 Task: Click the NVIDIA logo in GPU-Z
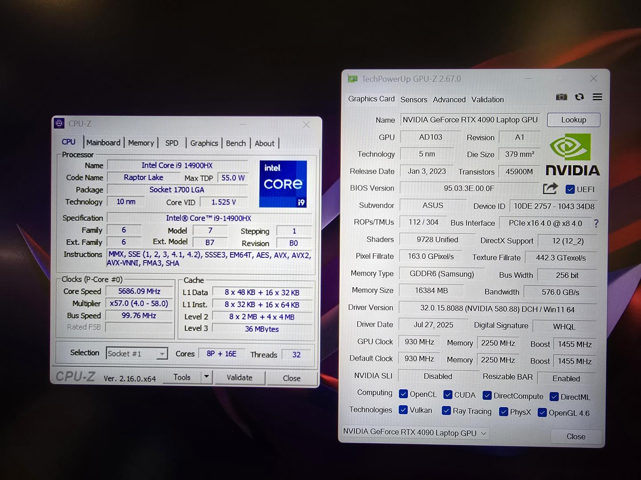coord(573,155)
